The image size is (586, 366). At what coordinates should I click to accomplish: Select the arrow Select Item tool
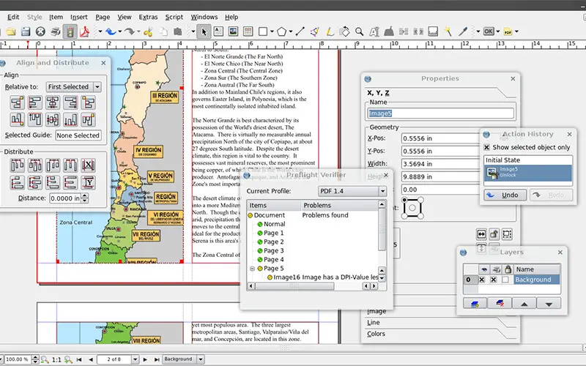204,31
